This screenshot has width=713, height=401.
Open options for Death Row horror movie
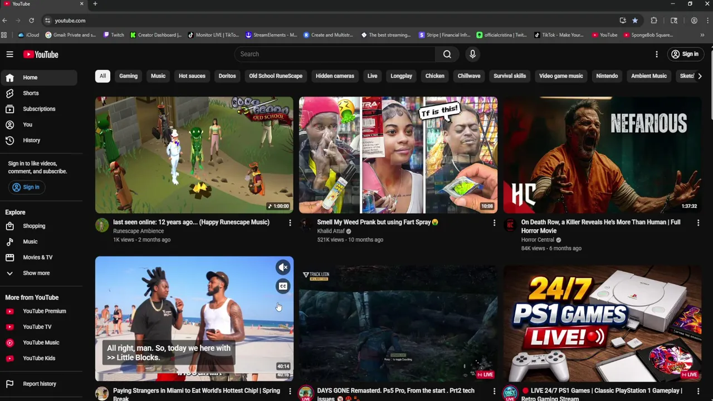click(698, 223)
